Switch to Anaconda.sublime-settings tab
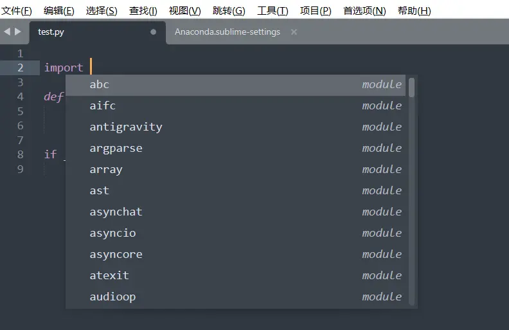509x330 pixels. [x=228, y=32]
